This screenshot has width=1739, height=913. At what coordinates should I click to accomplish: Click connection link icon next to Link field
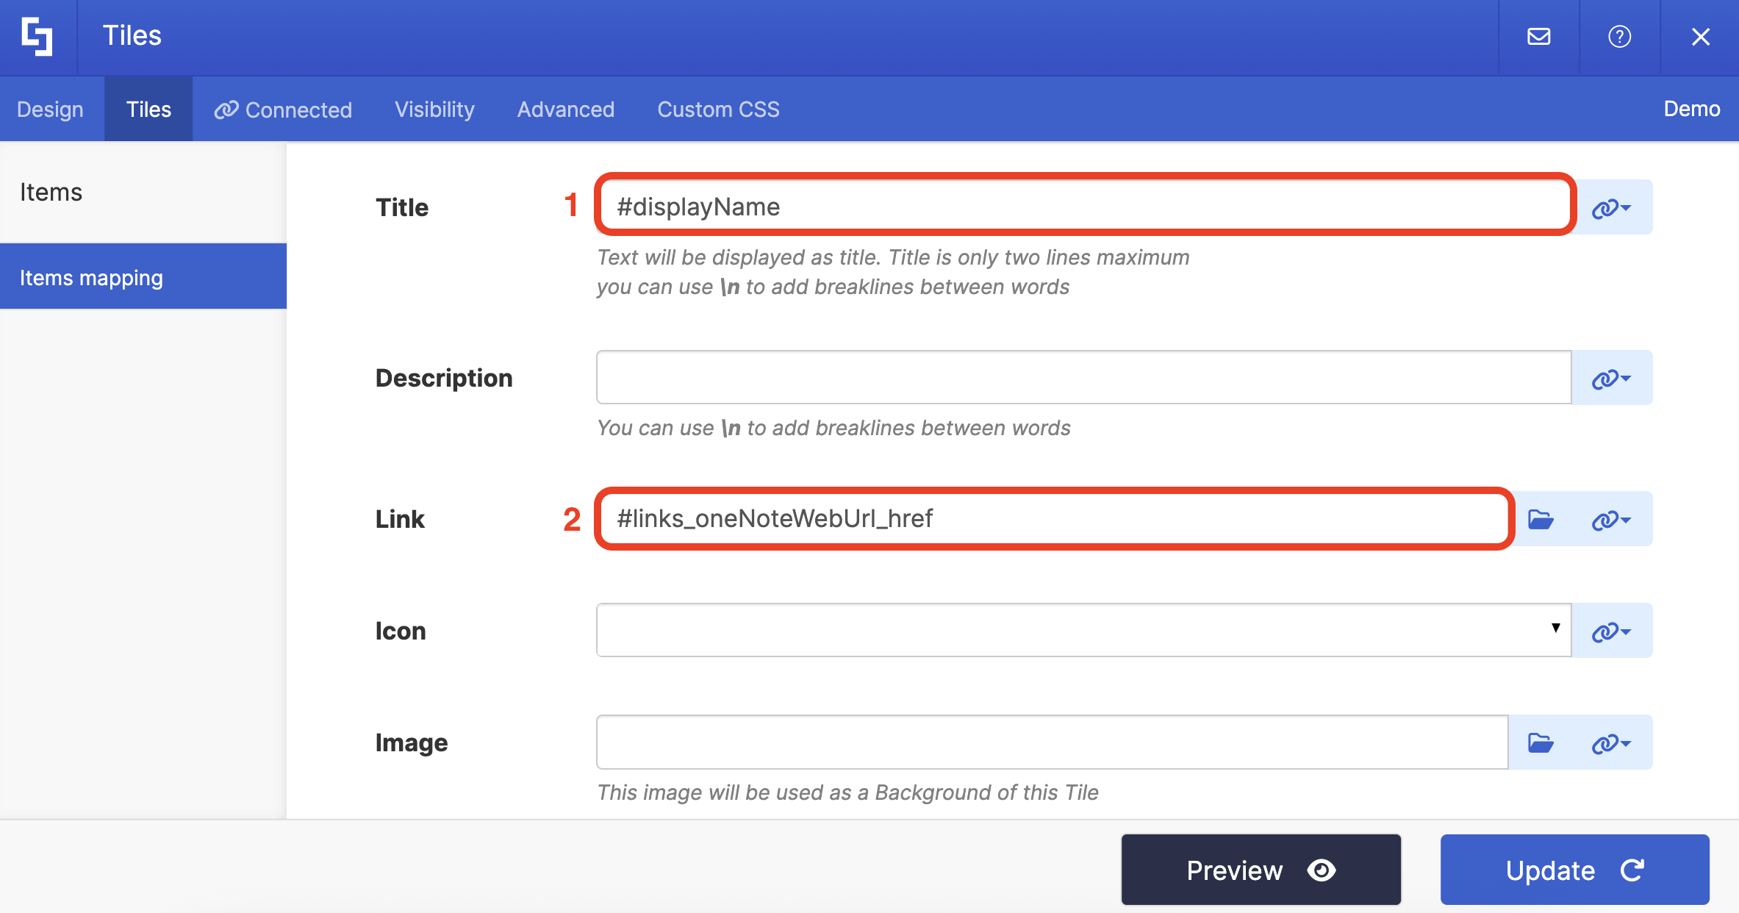[x=1611, y=519]
